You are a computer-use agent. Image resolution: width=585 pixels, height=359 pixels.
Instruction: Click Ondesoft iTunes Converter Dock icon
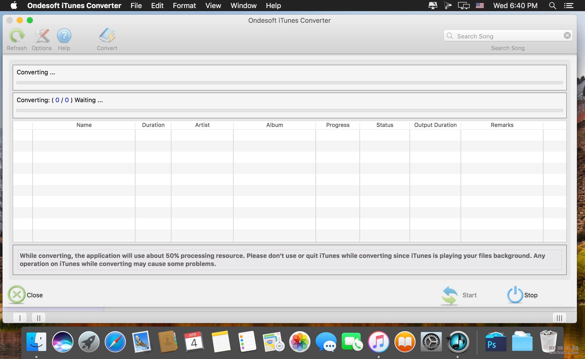click(x=458, y=342)
